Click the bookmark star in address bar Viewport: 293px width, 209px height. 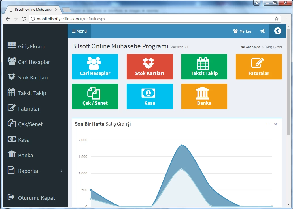pos(277,19)
